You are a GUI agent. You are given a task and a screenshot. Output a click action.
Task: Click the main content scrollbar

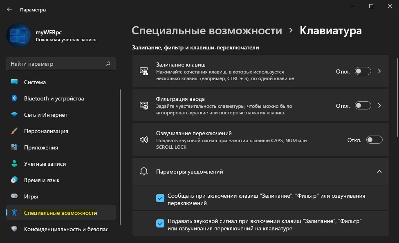pyautogui.click(x=397, y=98)
